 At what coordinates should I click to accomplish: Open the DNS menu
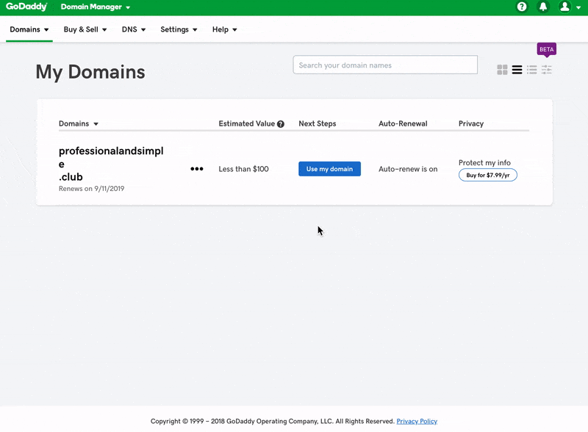click(134, 29)
